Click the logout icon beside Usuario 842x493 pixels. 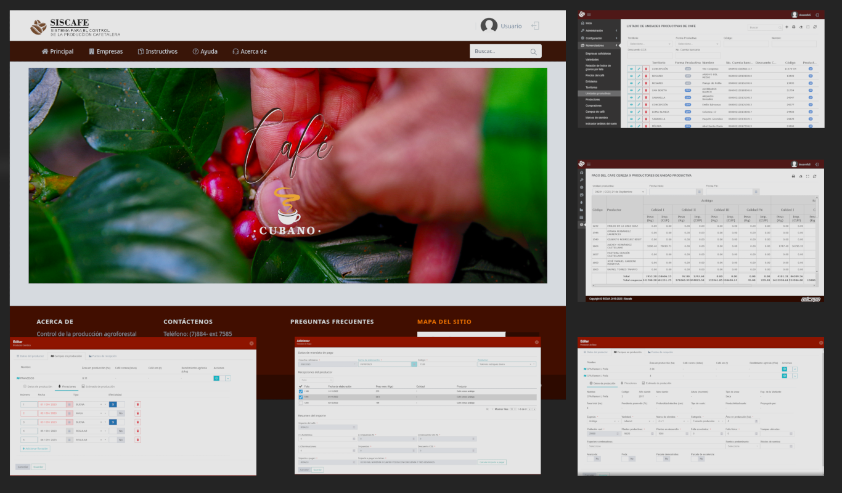coord(536,26)
